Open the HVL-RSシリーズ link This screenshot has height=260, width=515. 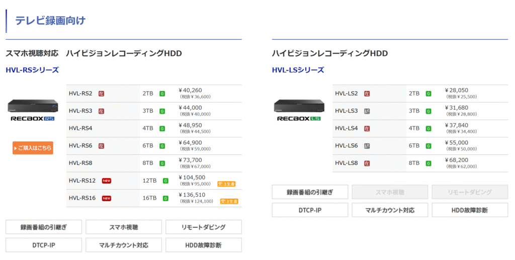click(32, 70)
